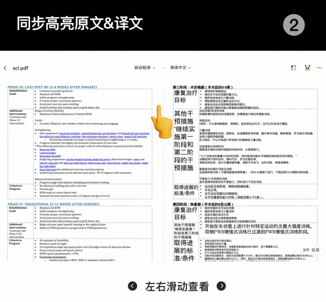Screen dimensions: 326x302
Task: Click the 第四阶段：恢复期 translated heading
Action: [203, 204]
